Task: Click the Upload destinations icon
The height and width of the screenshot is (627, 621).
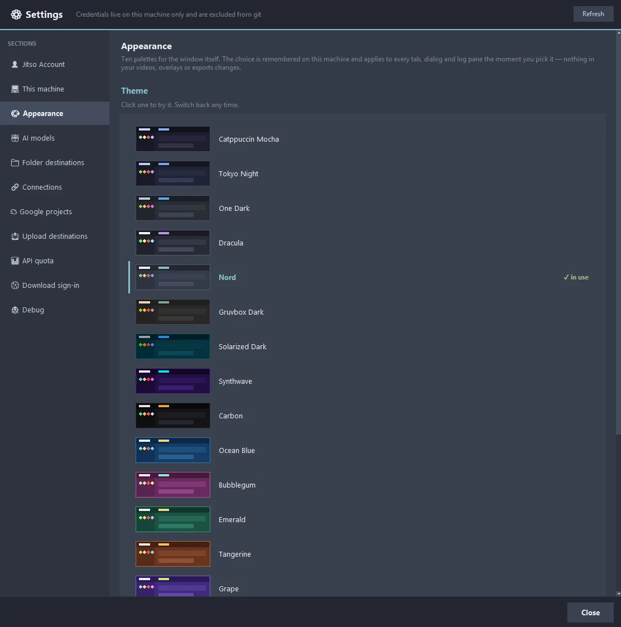Action: coord(15,237)
